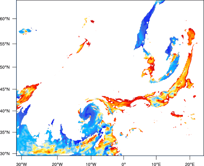The width and height of the screenshot is (204, 166).
Task: Click the 0° longitude label
Action: [124, 164]
